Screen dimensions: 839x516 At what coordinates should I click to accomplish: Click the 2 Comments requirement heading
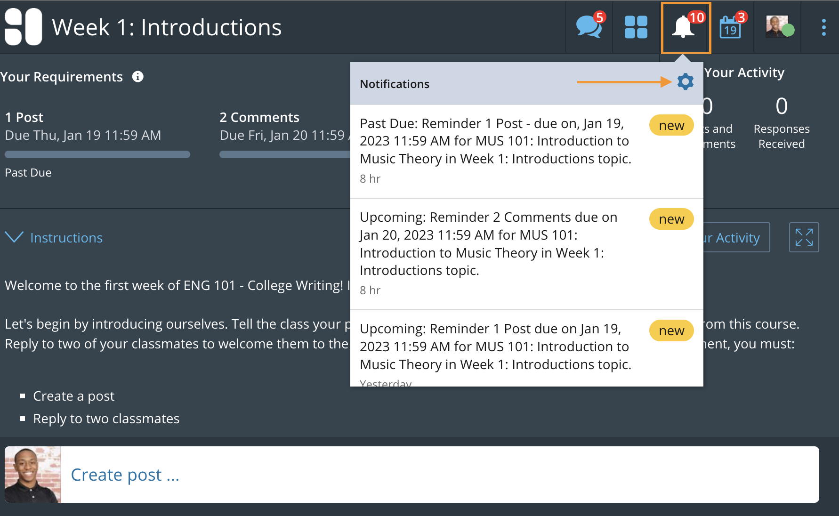click(x=259, y=117)
